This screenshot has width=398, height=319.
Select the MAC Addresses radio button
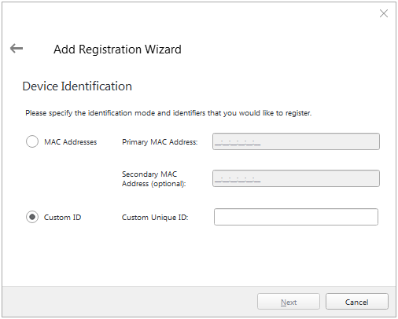click(x=32, y=141)
